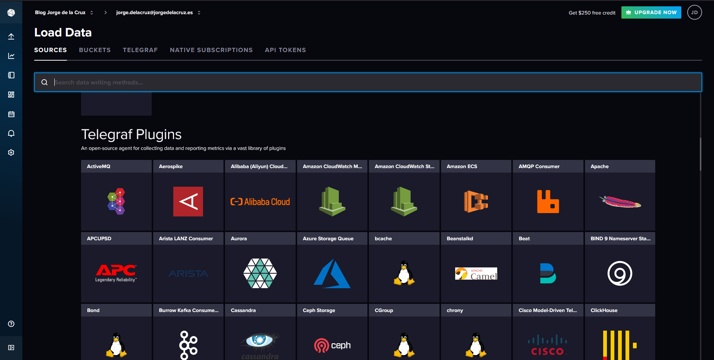Select the Arista LANZ Consumer logo
This screenshot has width=714, height=360.
188,274
